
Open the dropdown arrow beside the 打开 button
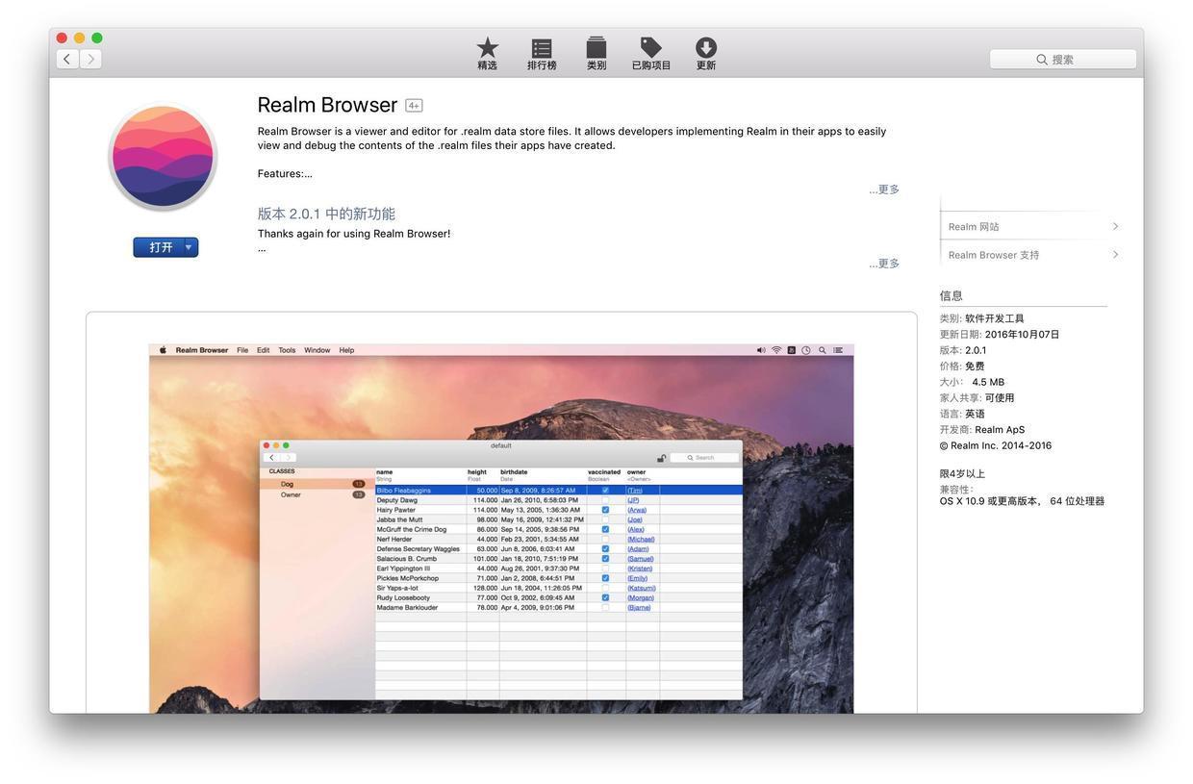[188, 245]
